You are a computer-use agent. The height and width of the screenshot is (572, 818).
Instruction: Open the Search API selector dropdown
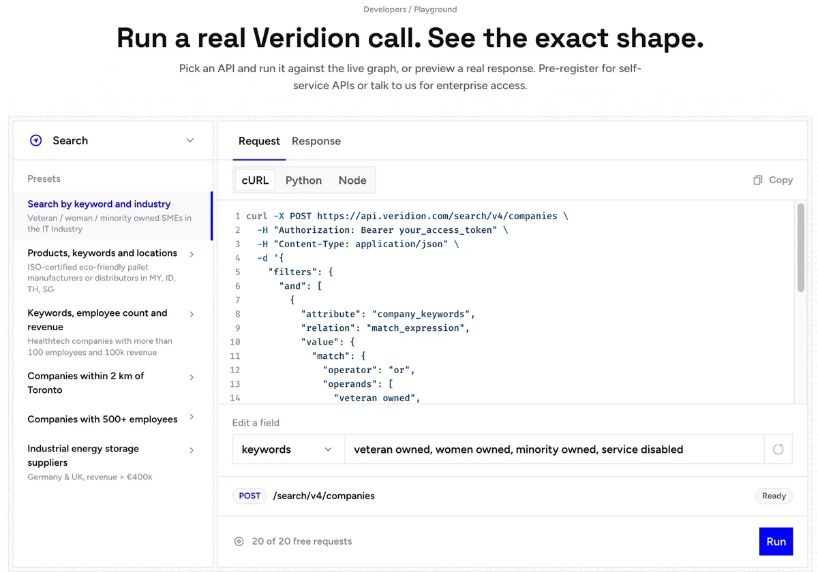tap(113, 140)
